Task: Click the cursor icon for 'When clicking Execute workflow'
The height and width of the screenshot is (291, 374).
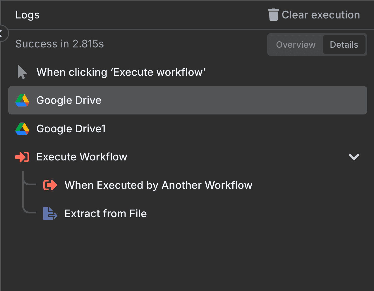Action: pyautogui.click(x=21, y=72)
